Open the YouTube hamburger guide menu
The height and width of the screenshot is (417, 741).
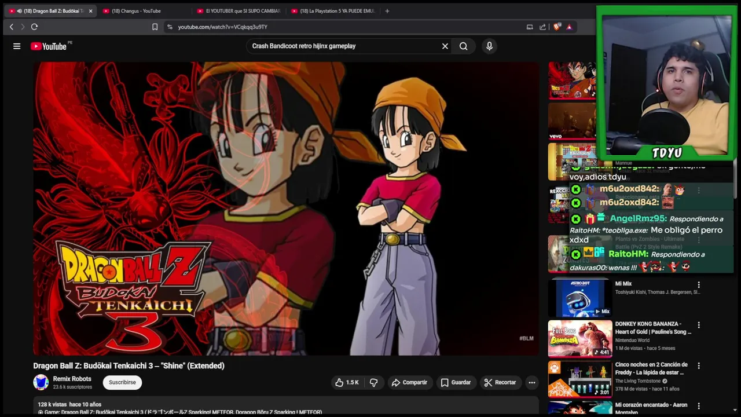[17, 46]
